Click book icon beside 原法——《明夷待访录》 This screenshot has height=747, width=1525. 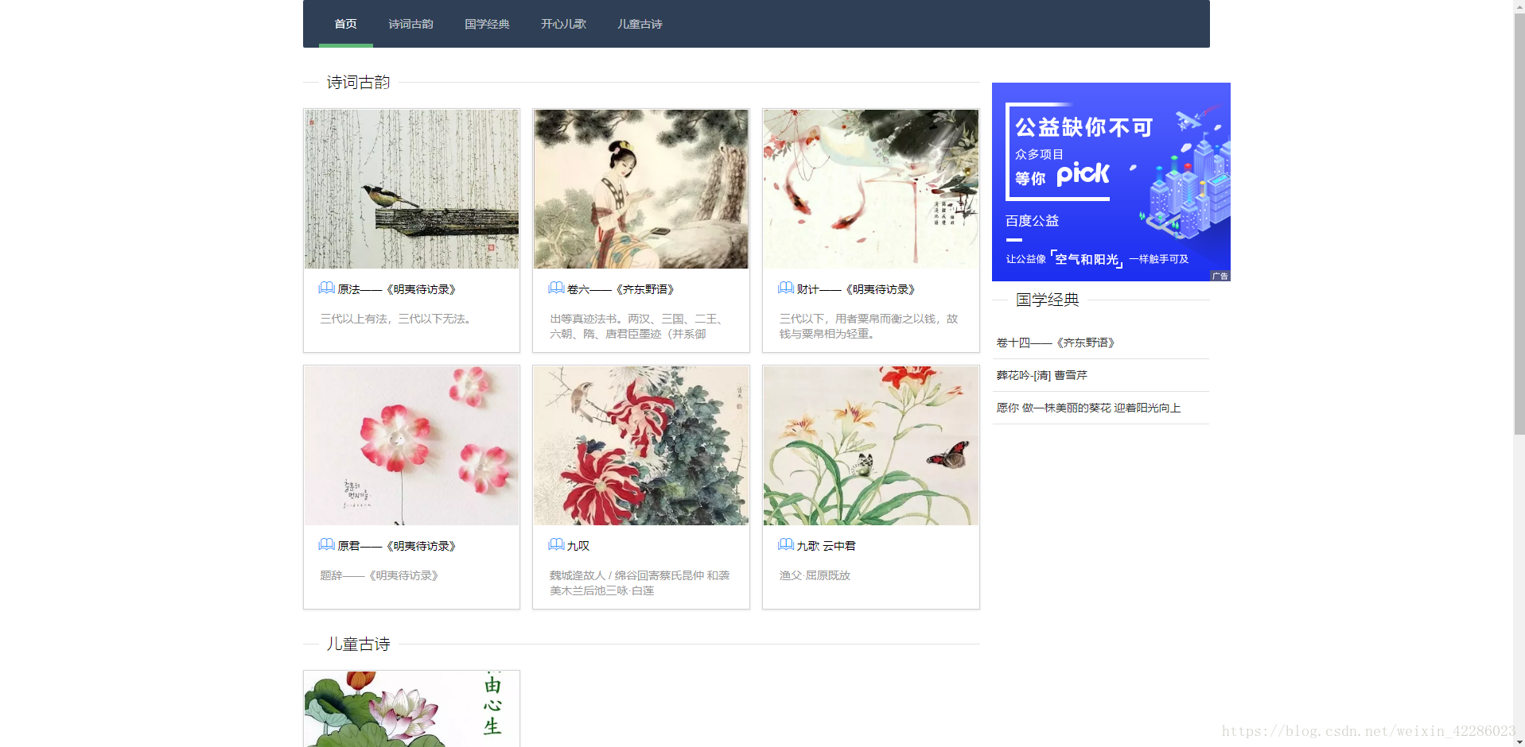pos(327,288)
